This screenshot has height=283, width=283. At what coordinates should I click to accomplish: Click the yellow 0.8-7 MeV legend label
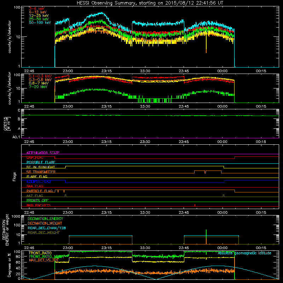coord(39,83)
